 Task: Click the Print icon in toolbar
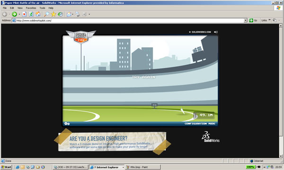[78, 14]
